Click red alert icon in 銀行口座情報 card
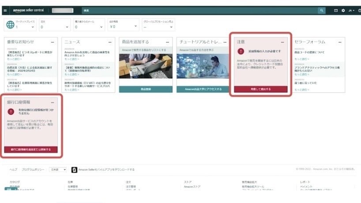The width and height of the screenshot is (361, 203). point(11,112)
